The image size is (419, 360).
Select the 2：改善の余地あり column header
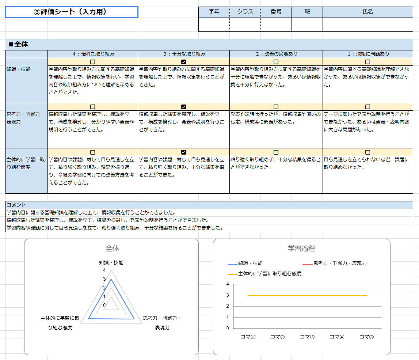click(276, 54)
